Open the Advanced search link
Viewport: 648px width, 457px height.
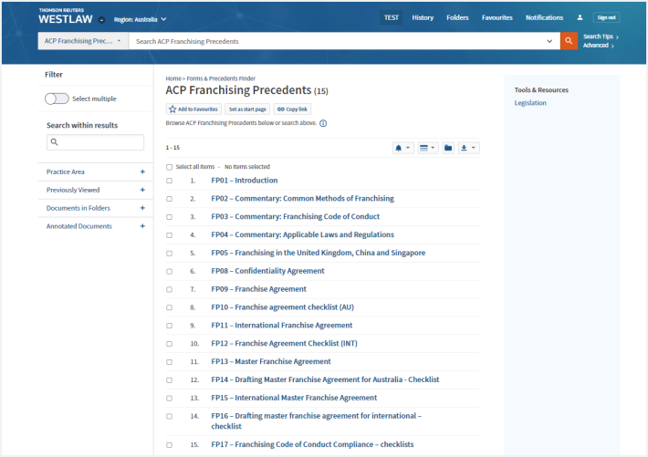pyautogui.click(x=598, y=46)
